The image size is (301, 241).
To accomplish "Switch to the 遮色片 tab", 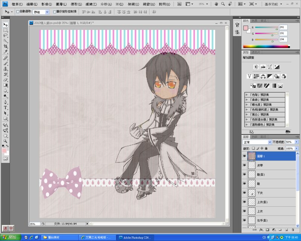I will point(256,52).
